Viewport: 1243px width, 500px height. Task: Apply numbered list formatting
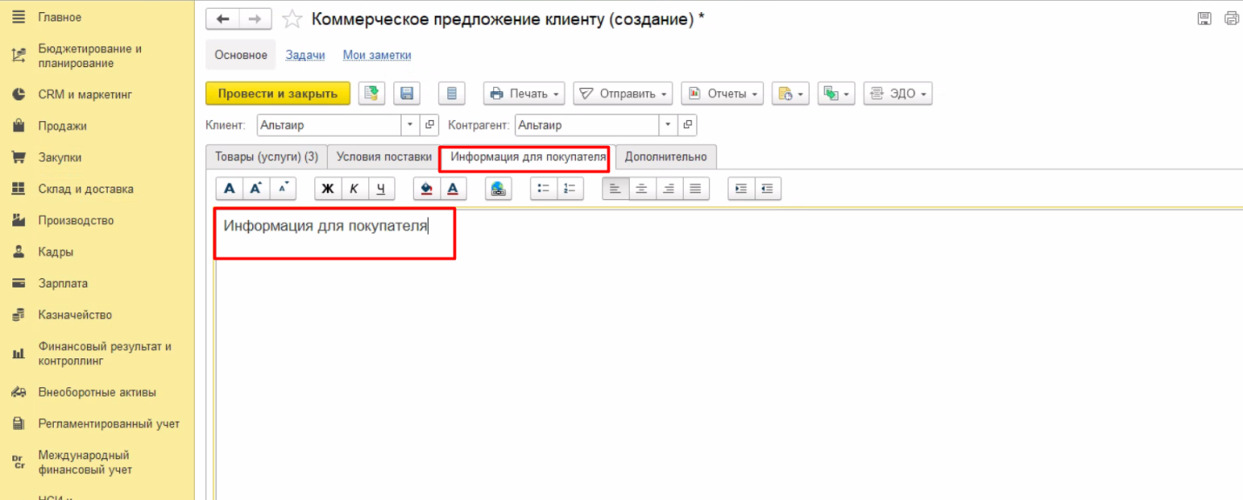tap(570, 189)
